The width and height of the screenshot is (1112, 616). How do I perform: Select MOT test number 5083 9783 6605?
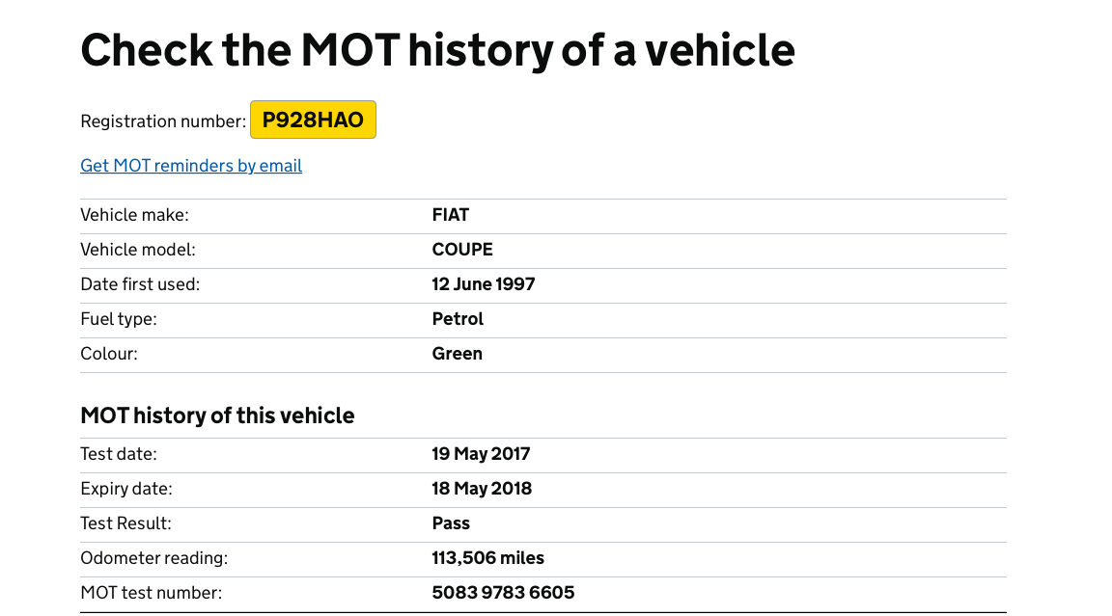coord(503,593)
